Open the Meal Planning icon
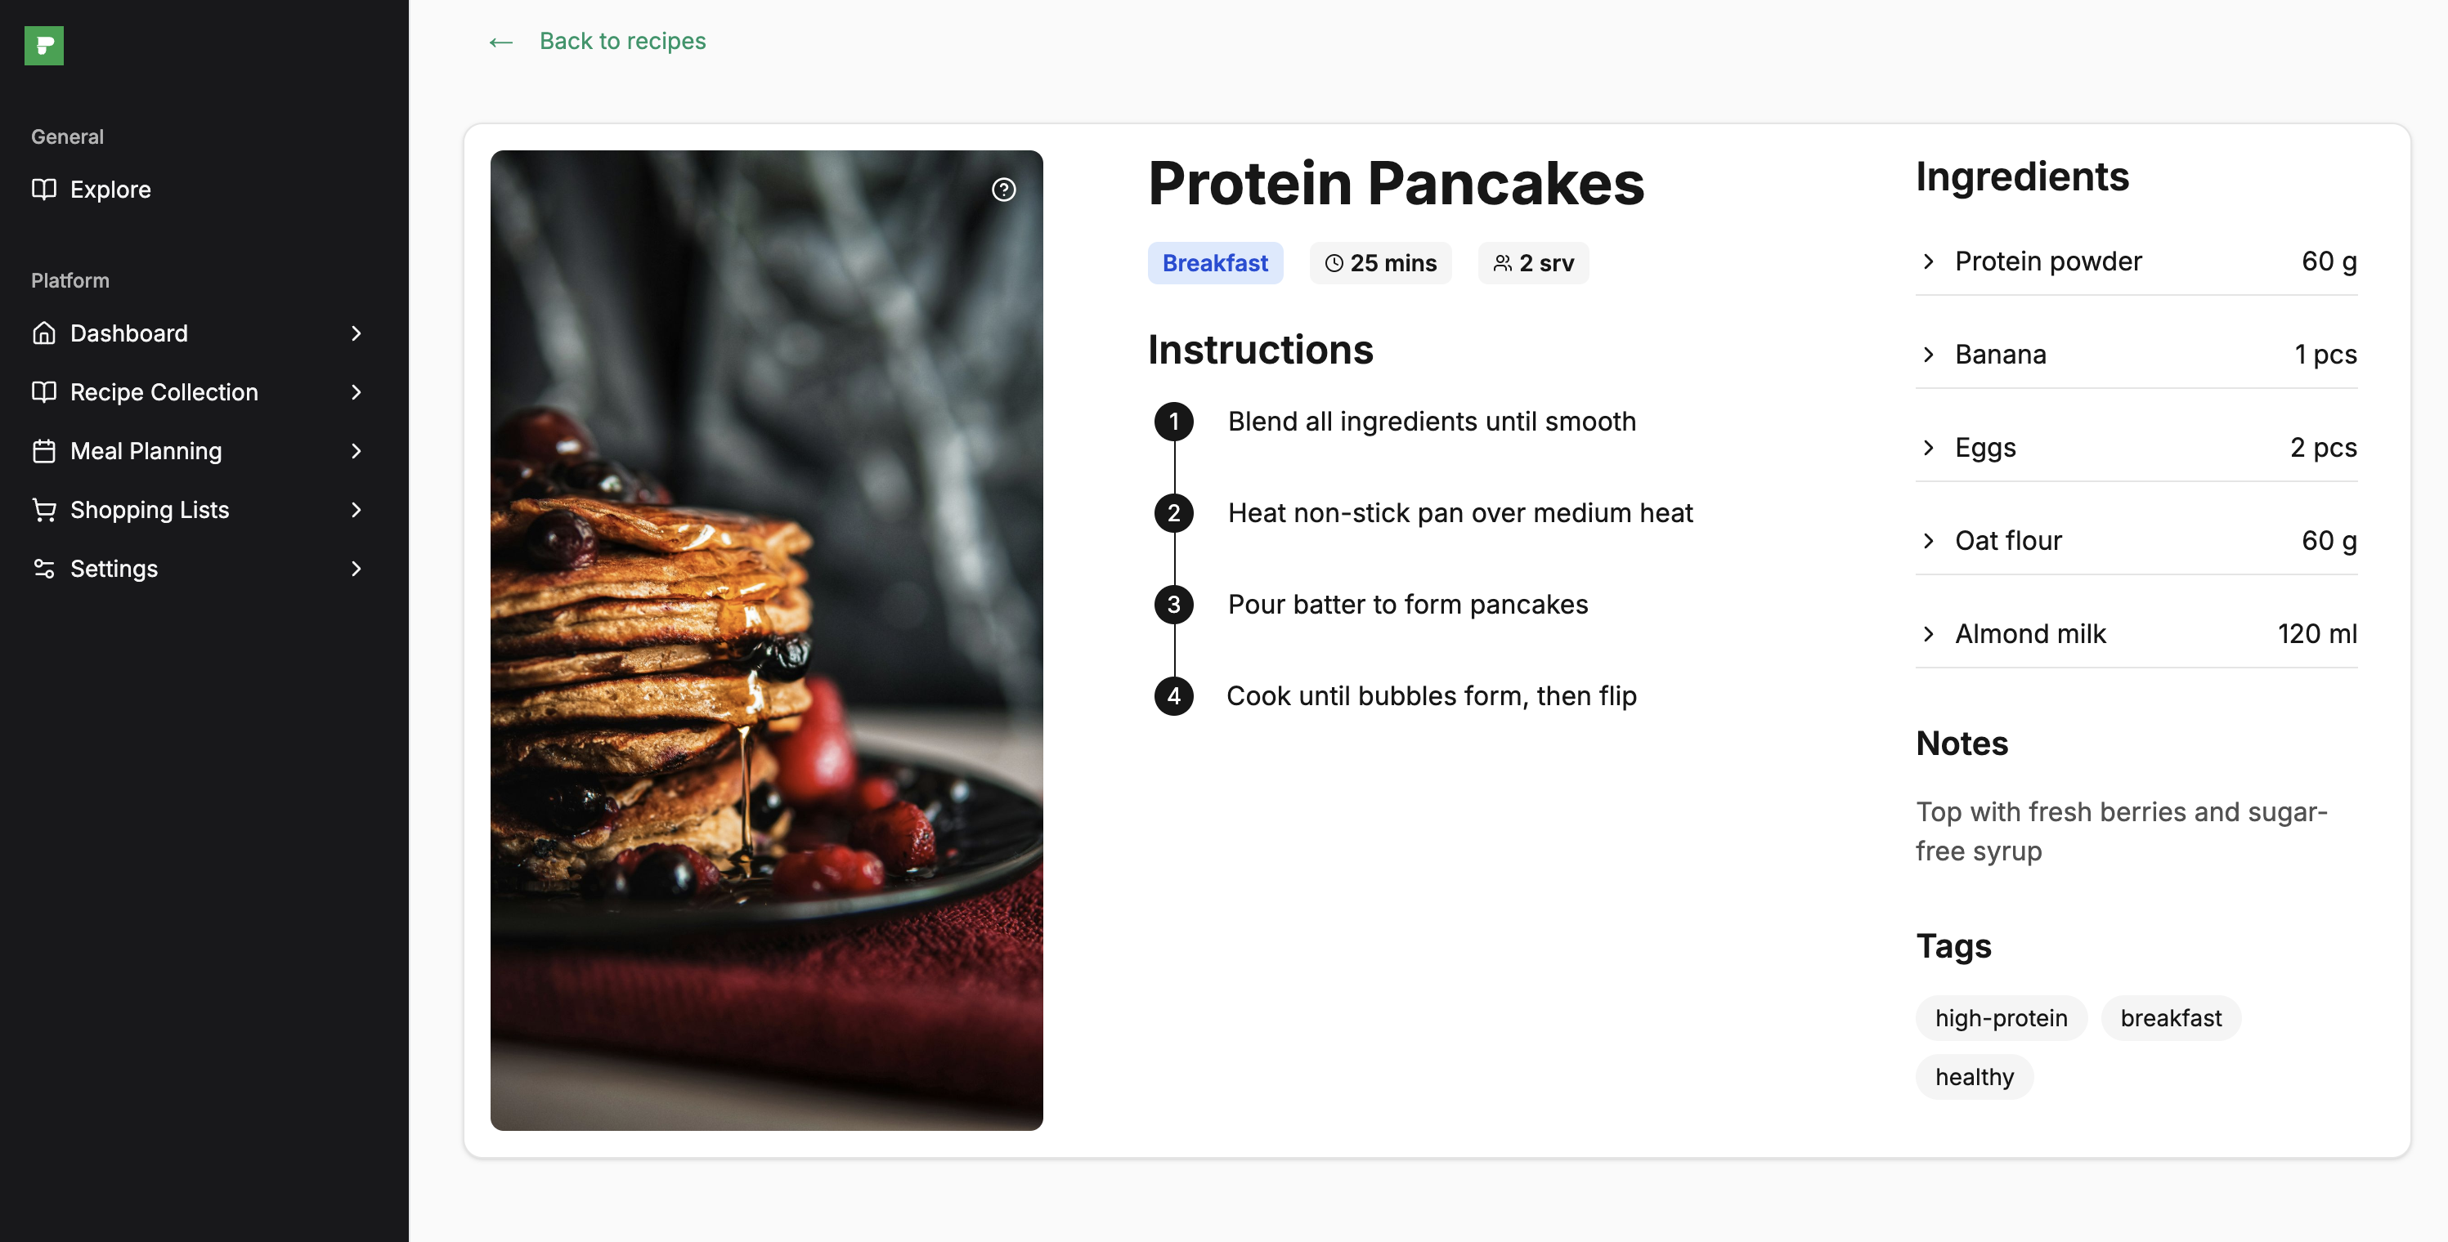Viewport: 2448px width, 1242px height. pyautogui.click(x=44, y=449)
